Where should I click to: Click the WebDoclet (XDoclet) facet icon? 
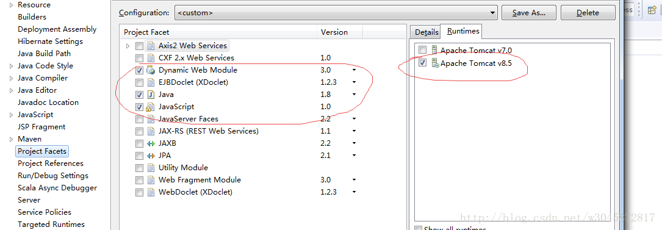tap(151, 192)
